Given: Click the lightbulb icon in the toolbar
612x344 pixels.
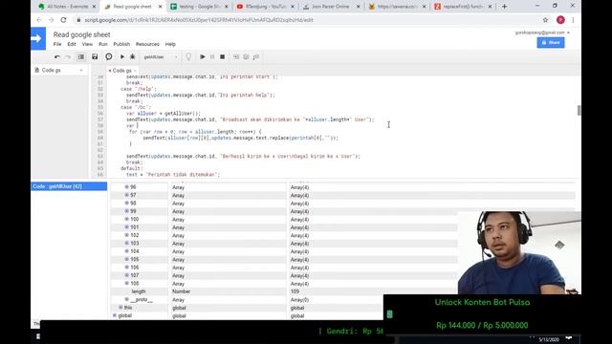Looking at the screenshot, I should coord(188,57).
